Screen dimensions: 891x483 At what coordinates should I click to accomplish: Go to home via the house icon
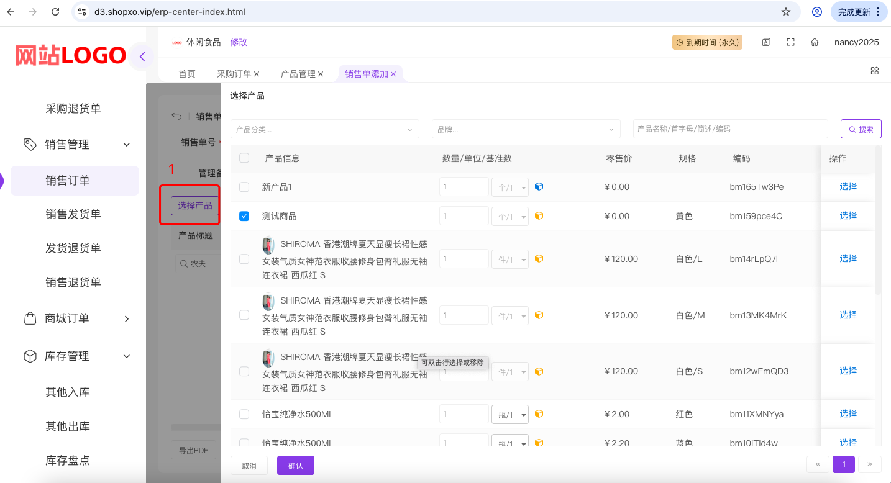point(815,42)
